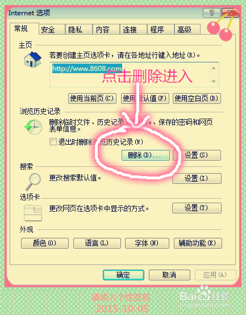Confirm with the 确定 button
246x315 pixels.
[x=123, y=275]
